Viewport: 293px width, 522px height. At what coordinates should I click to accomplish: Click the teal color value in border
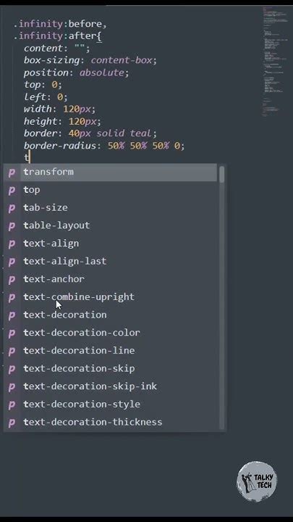(140, 133)
